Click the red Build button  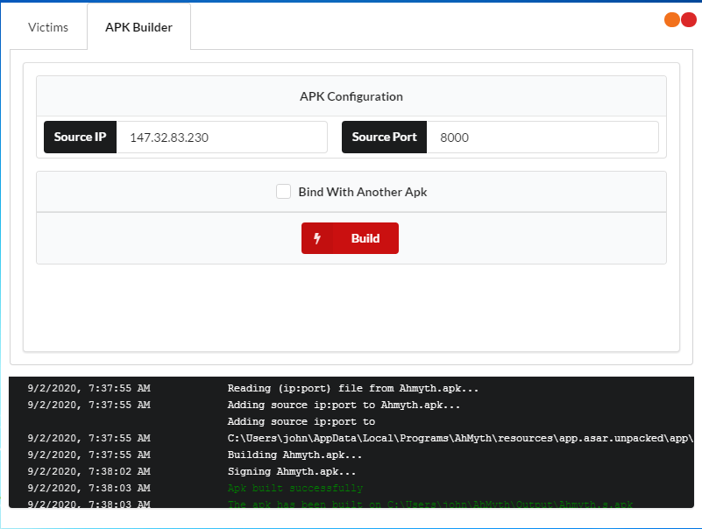click(x=350, y=238)
